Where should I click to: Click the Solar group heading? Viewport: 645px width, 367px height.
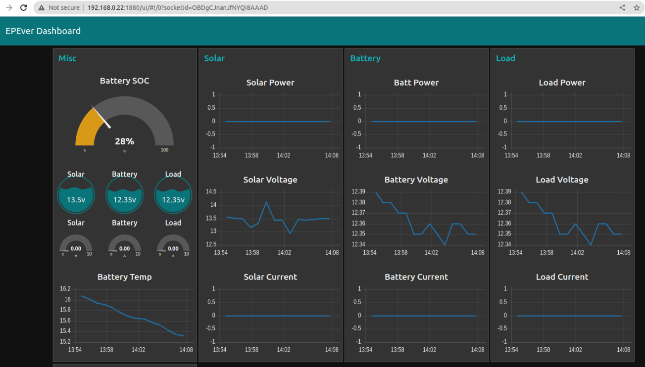pos(214,58)
